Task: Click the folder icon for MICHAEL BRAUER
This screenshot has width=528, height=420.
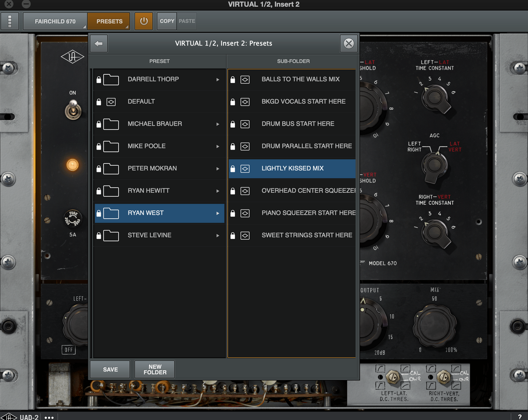Action: click(111, 124)
